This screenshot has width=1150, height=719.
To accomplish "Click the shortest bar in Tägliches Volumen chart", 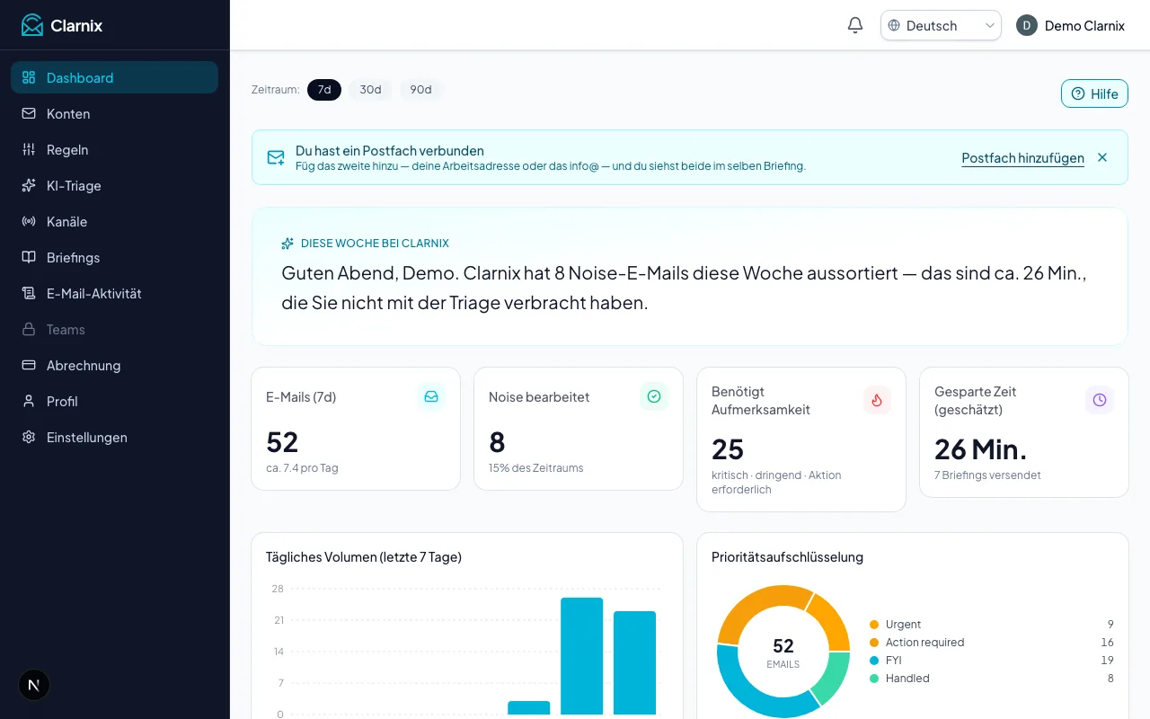I will (529, 708).
